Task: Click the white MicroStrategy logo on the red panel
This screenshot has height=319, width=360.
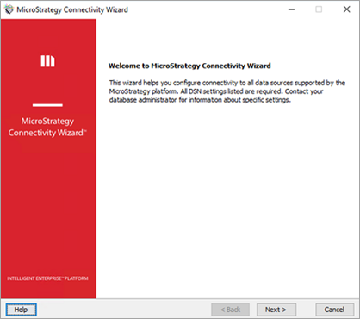Action: coord(47,60)
